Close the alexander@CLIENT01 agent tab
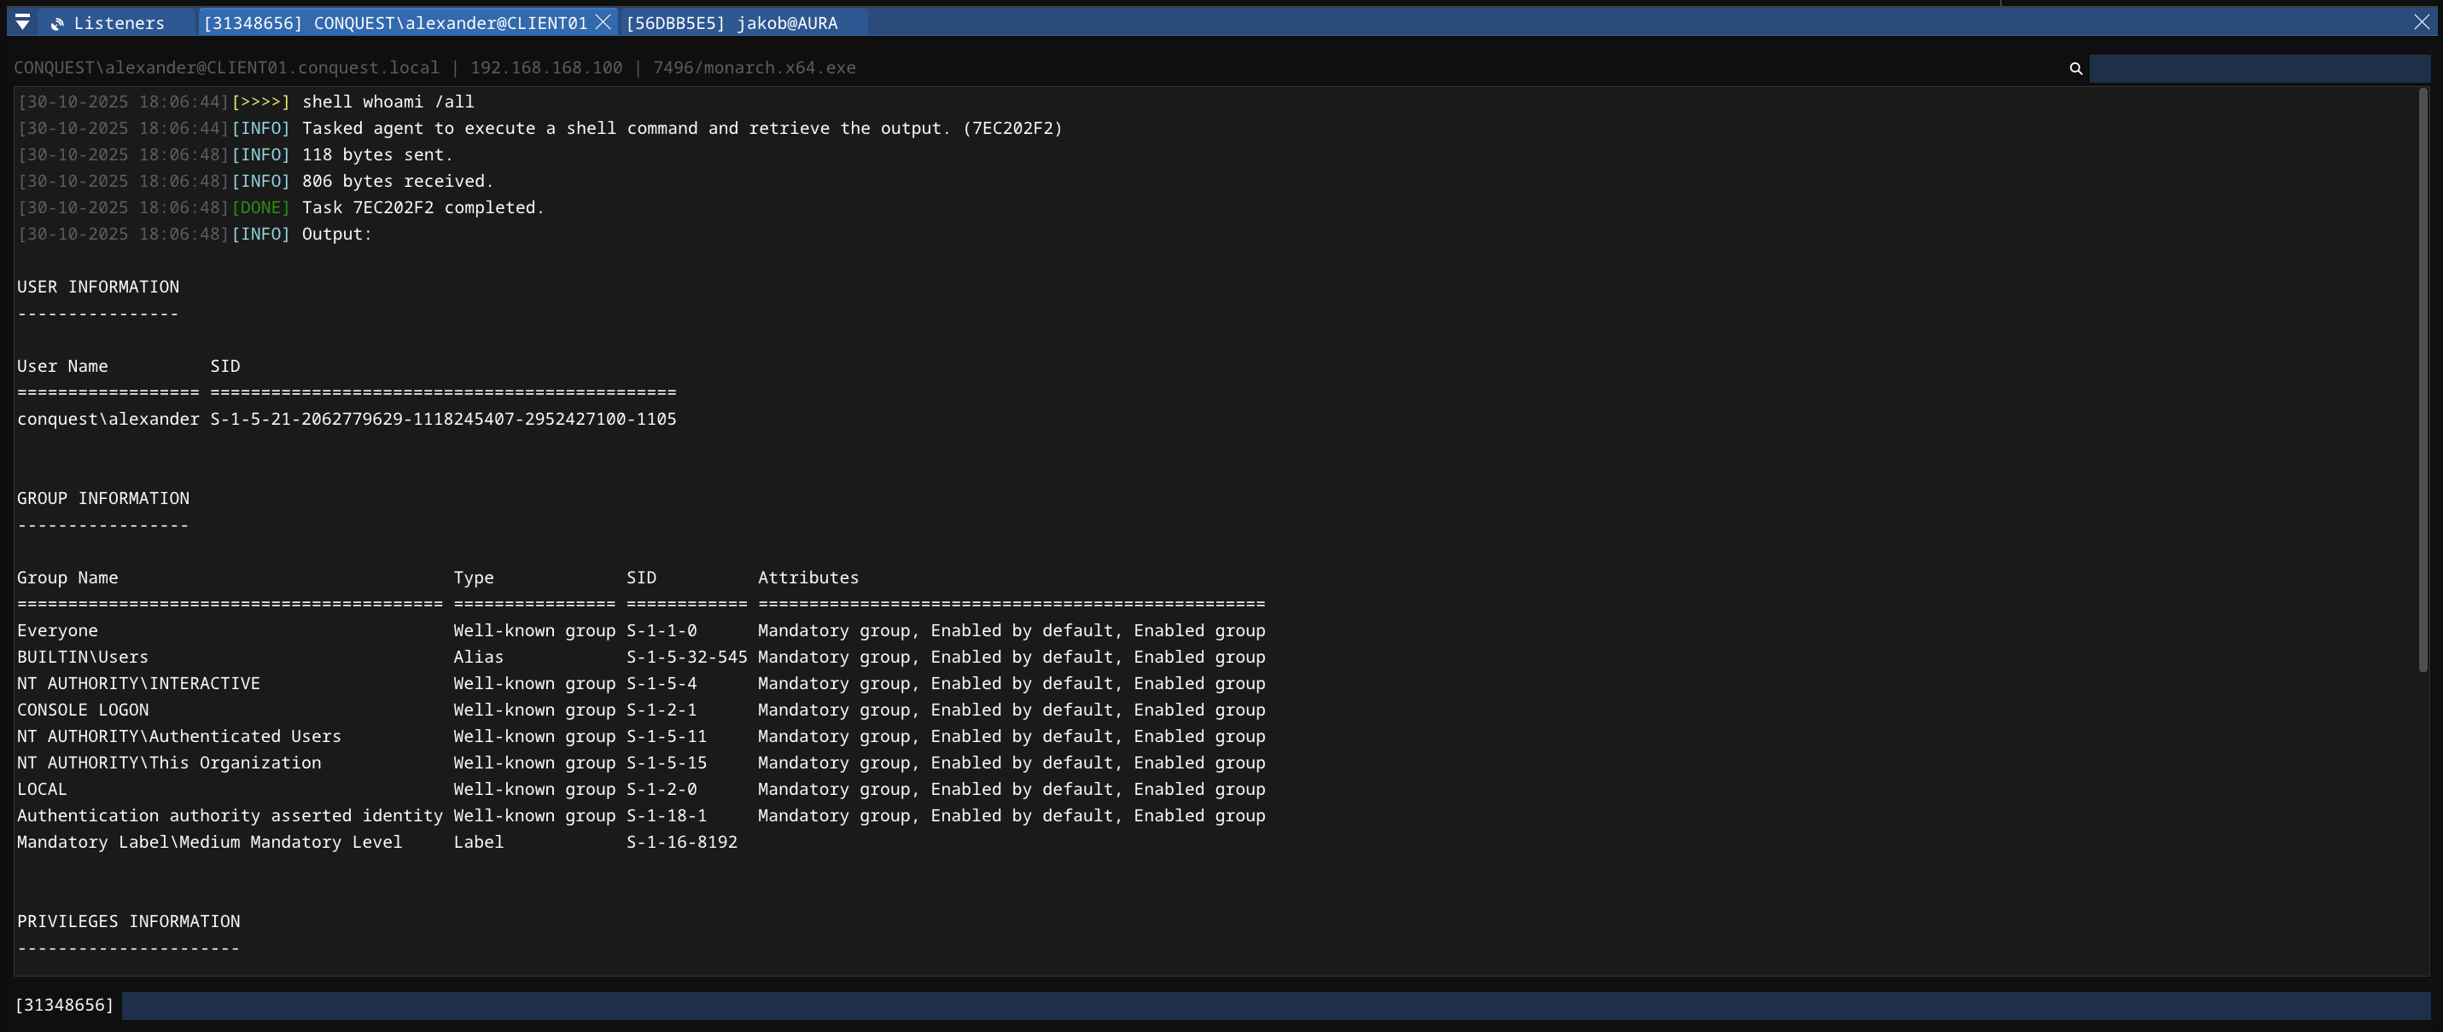The image size is (2443, 1032). coord(603,22)
